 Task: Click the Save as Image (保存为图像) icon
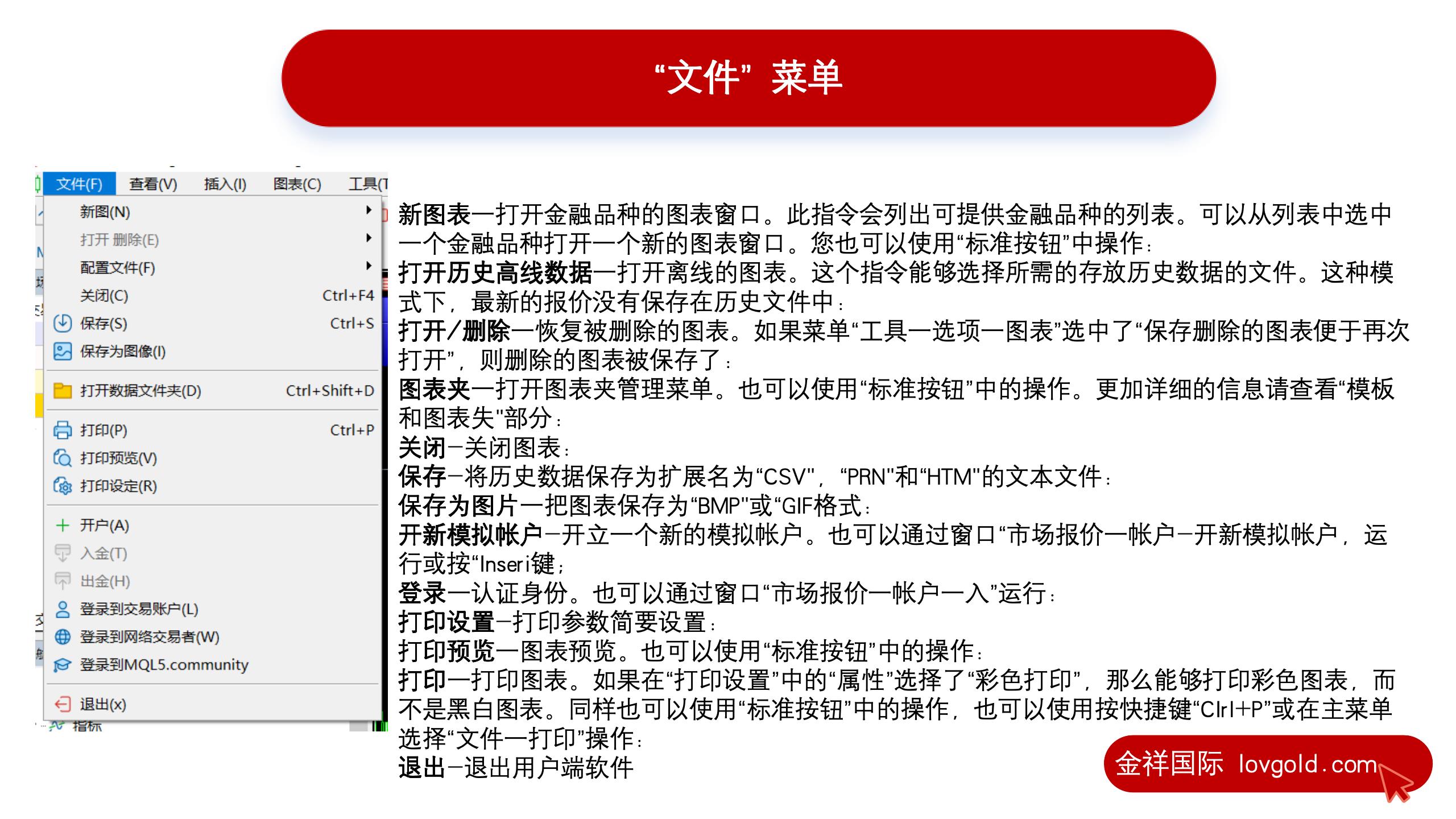tap(62, 351)
